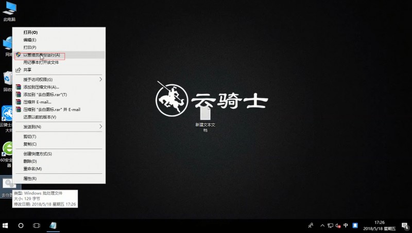
Task: Click the shield icon for administrator run
Action: [18, 55]
